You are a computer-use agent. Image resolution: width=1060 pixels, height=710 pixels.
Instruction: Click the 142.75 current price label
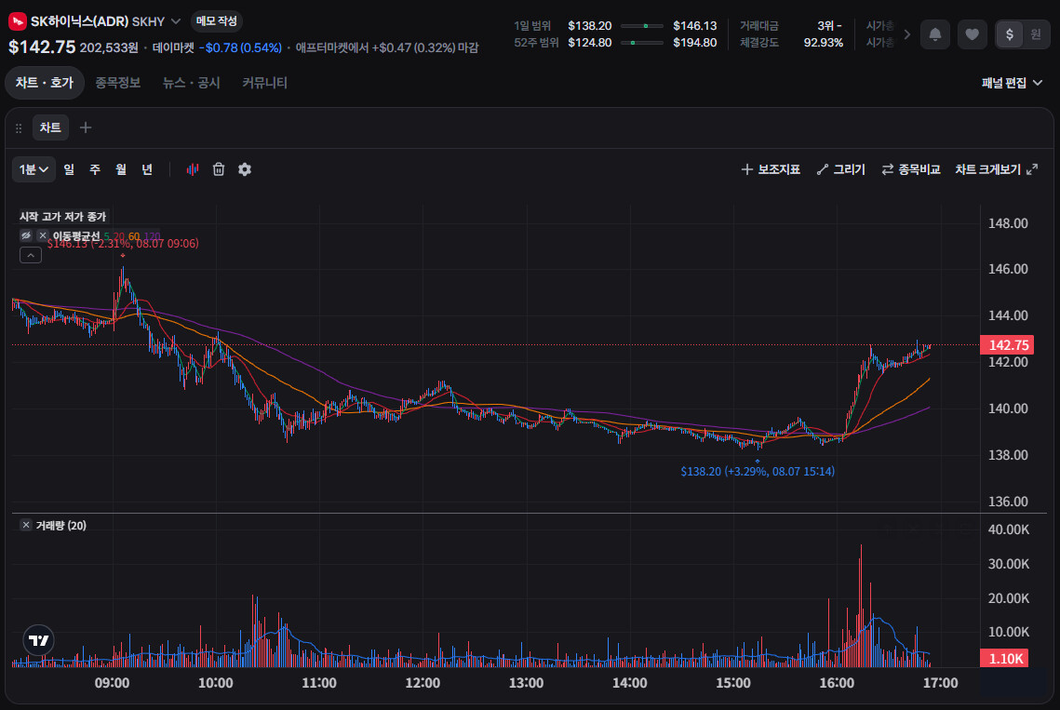(1008, 345)
